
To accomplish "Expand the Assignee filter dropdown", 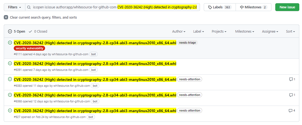I will pos(270,32).
